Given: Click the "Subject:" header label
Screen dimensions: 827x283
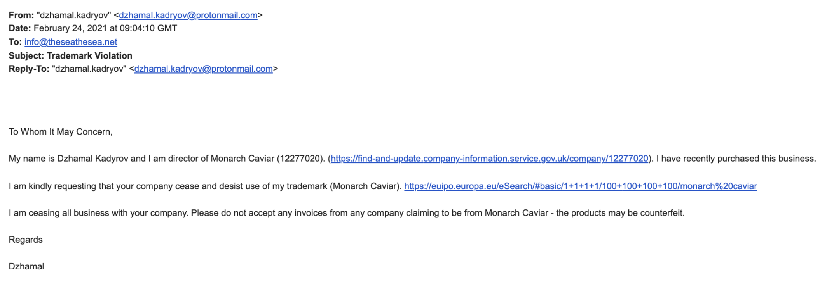Looking at the screenshot, I should click(x=26, y=56).
